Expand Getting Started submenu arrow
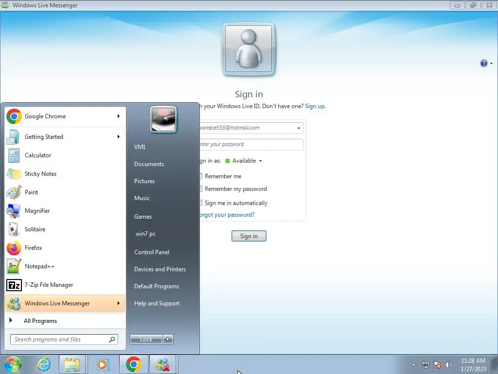 coord(119,137)
